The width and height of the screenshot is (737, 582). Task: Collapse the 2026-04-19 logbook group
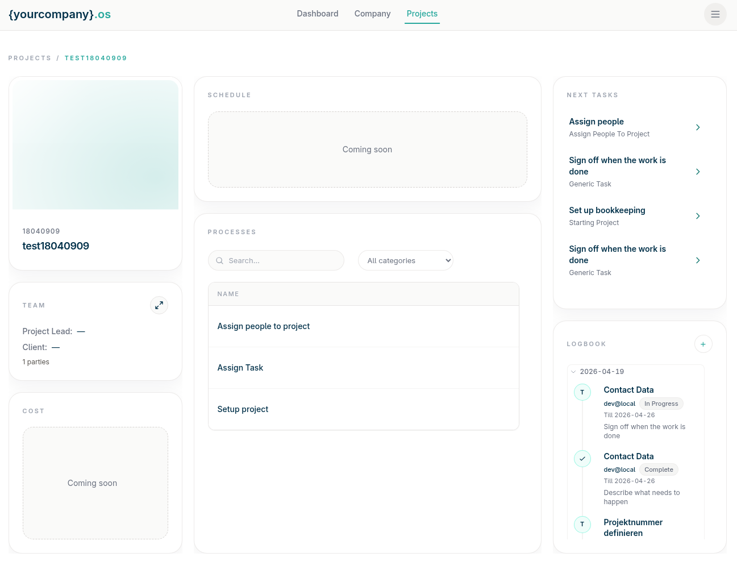[x=573, y=372]
